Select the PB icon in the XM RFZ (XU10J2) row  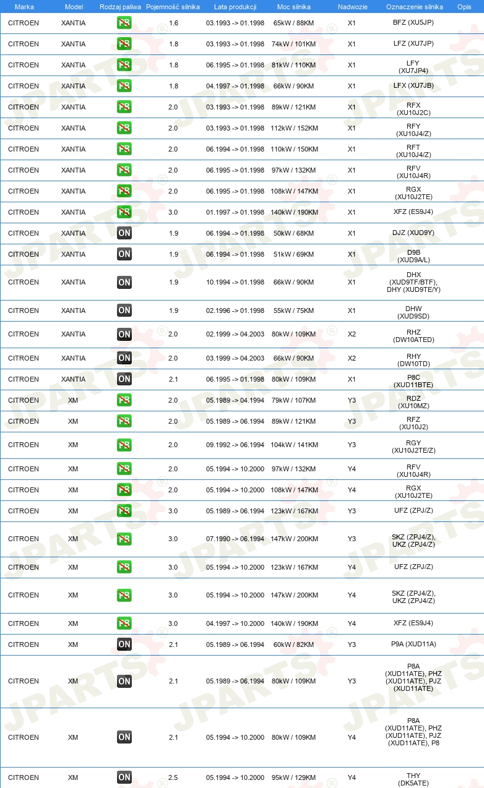[124, 421]
